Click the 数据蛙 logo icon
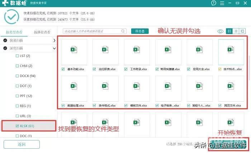The height and width of the screenshot is (153, 251). 5,3
